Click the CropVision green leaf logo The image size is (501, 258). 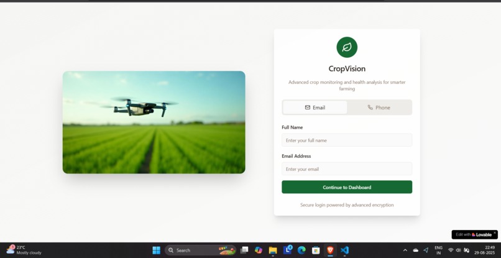pos(347,47)
